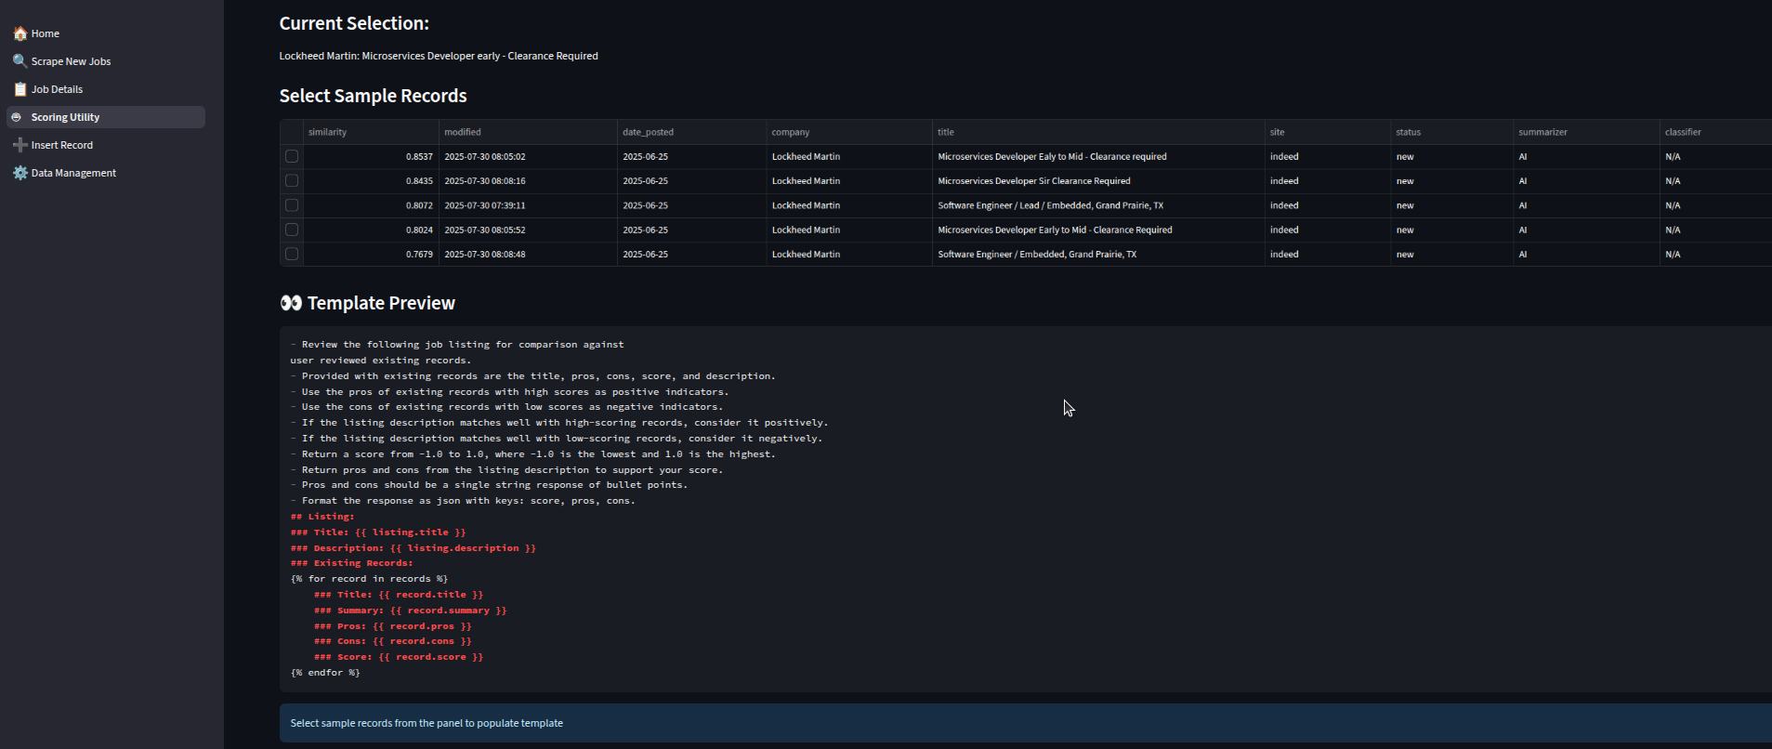Click the Insert Record plus icon
1772x749 pixels.
tap(20, 145)
